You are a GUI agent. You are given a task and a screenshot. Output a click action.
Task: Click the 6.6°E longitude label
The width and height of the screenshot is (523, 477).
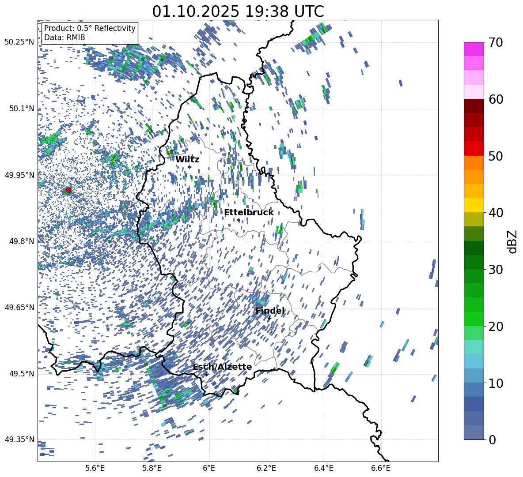(381, 468)
